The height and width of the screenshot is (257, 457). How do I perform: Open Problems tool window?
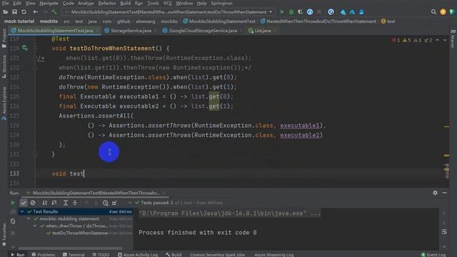coord(43,254)
